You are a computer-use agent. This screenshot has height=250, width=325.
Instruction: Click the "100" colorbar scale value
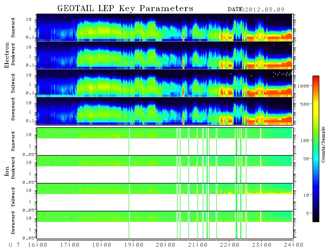(x=305, y=141)
